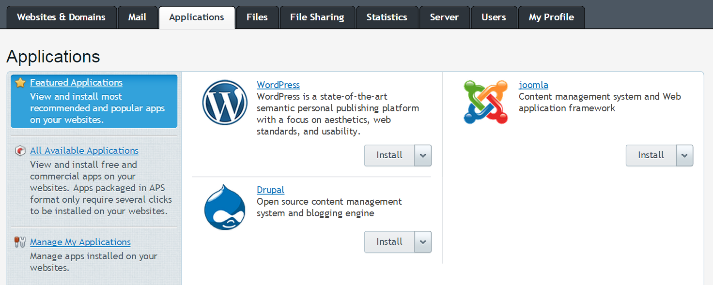The height and width of the screenshot is (285, 713).
Task: Go to the File Sharing tab
Action: (x=317, y=17)
